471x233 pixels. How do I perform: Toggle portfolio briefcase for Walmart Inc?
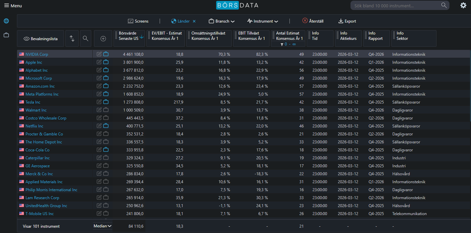106,110
